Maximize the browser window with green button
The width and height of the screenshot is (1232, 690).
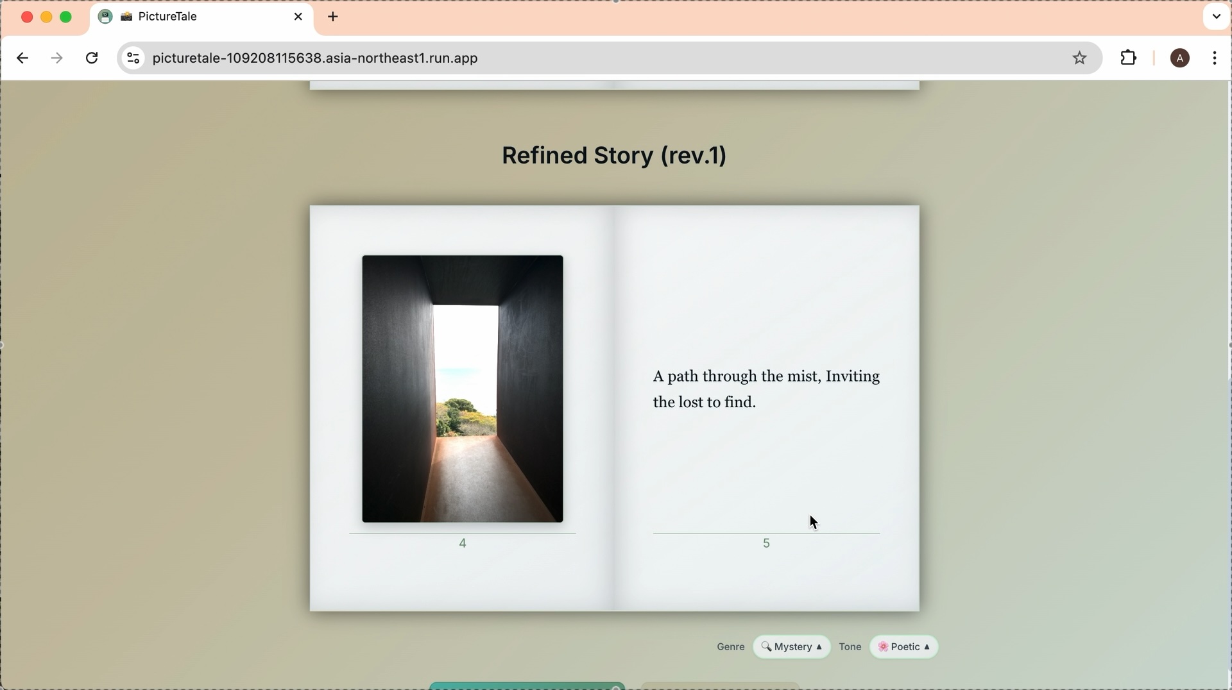(x=67, y=17)
